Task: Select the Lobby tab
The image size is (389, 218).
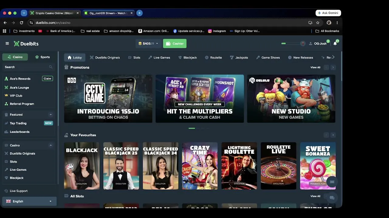Action: (x=74, y=58)
